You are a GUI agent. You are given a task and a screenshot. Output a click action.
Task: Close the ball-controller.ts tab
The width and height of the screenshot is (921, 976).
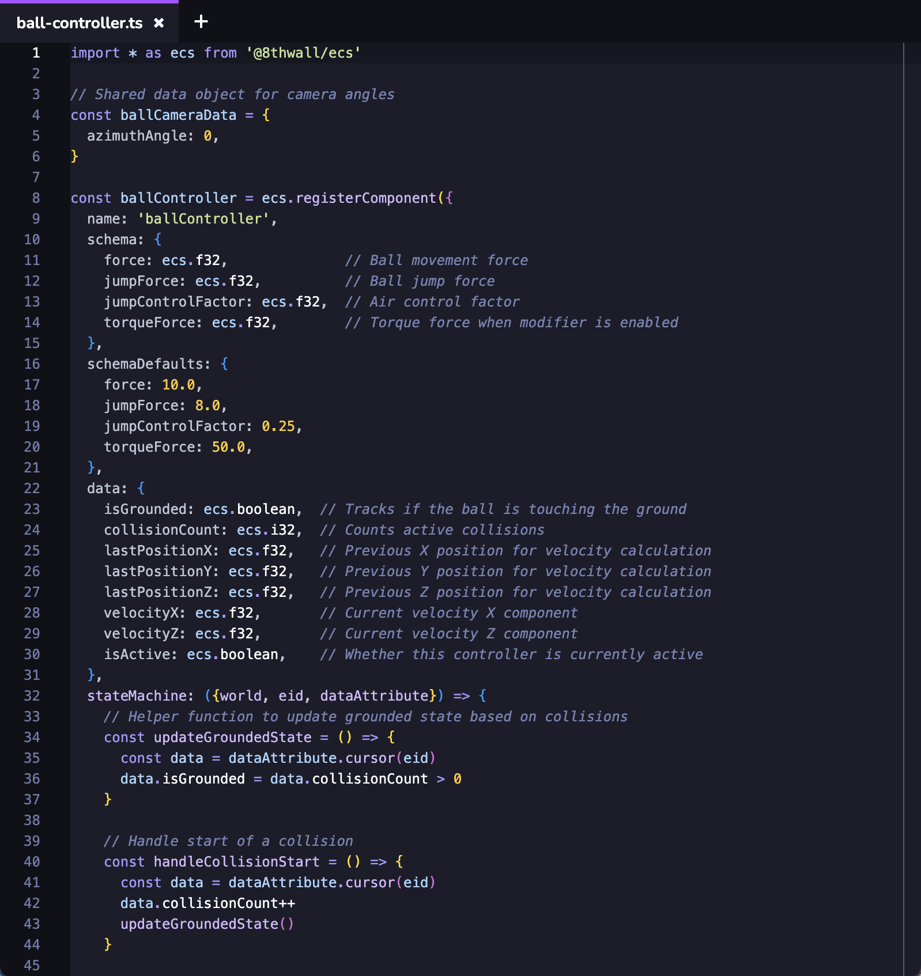(158, 22)
